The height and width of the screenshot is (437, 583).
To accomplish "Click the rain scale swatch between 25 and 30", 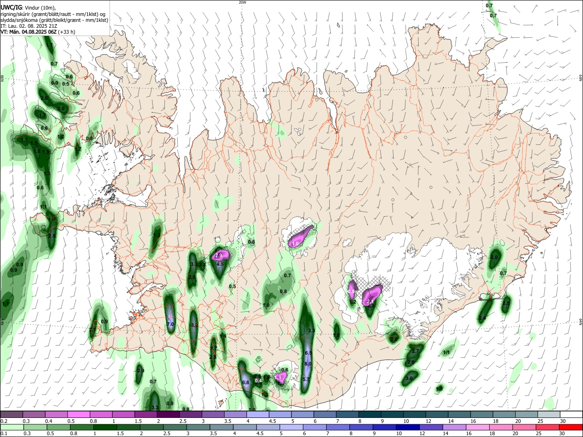I will pos(547,427).
